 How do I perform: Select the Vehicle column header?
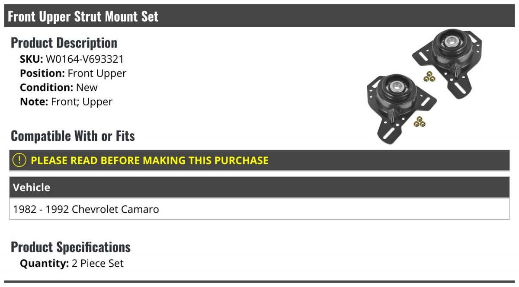coord(259,188)
